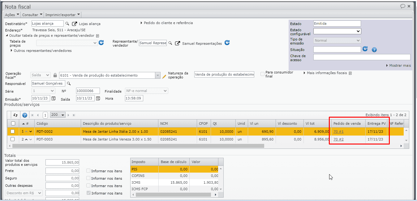This screenshot has height=201, width=417.
Task: Toggle the Para consumidor final checkbox
Action: click(262, 74)
